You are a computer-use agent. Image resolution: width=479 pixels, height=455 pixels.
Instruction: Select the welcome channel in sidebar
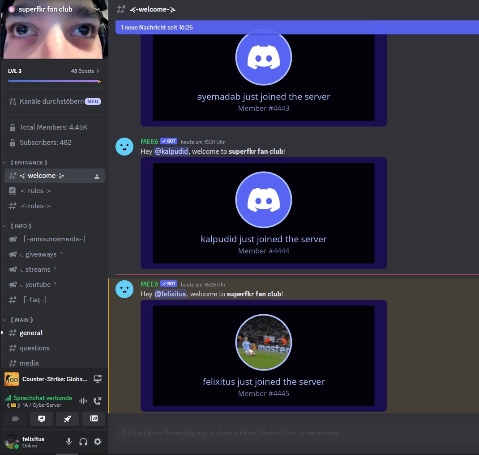tap(54, 176)
